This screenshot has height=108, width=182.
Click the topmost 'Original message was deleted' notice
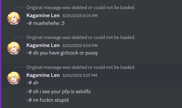81,8
